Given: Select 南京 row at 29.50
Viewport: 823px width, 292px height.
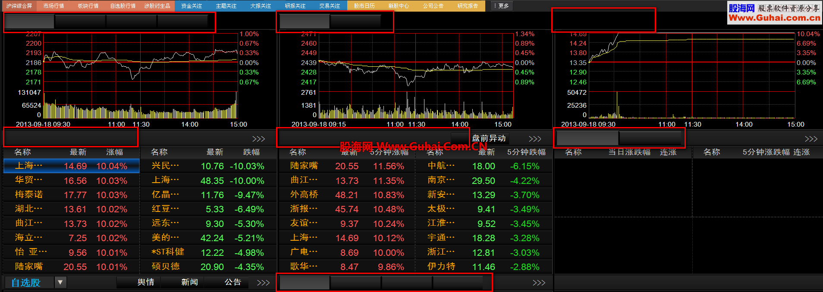Looking at the screenshot, I should [484, 180].
